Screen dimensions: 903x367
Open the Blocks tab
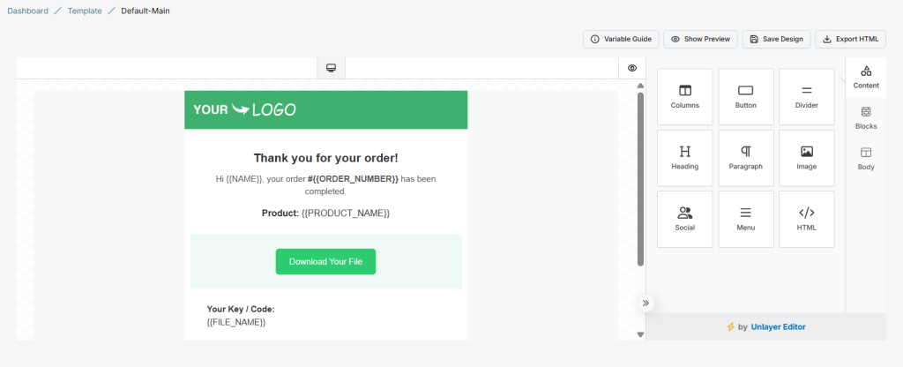(x=866, y=118)
